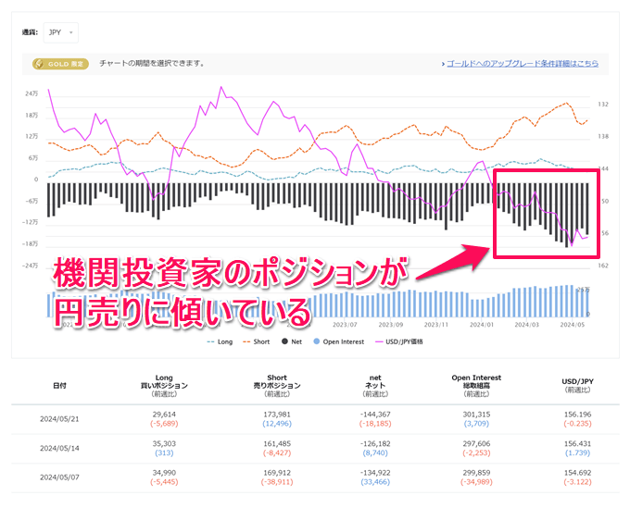Image resolution: width=630 pixels, height=508 pixels.
Task: Click the Short 売りポジション column header
Action: point(277,385)
